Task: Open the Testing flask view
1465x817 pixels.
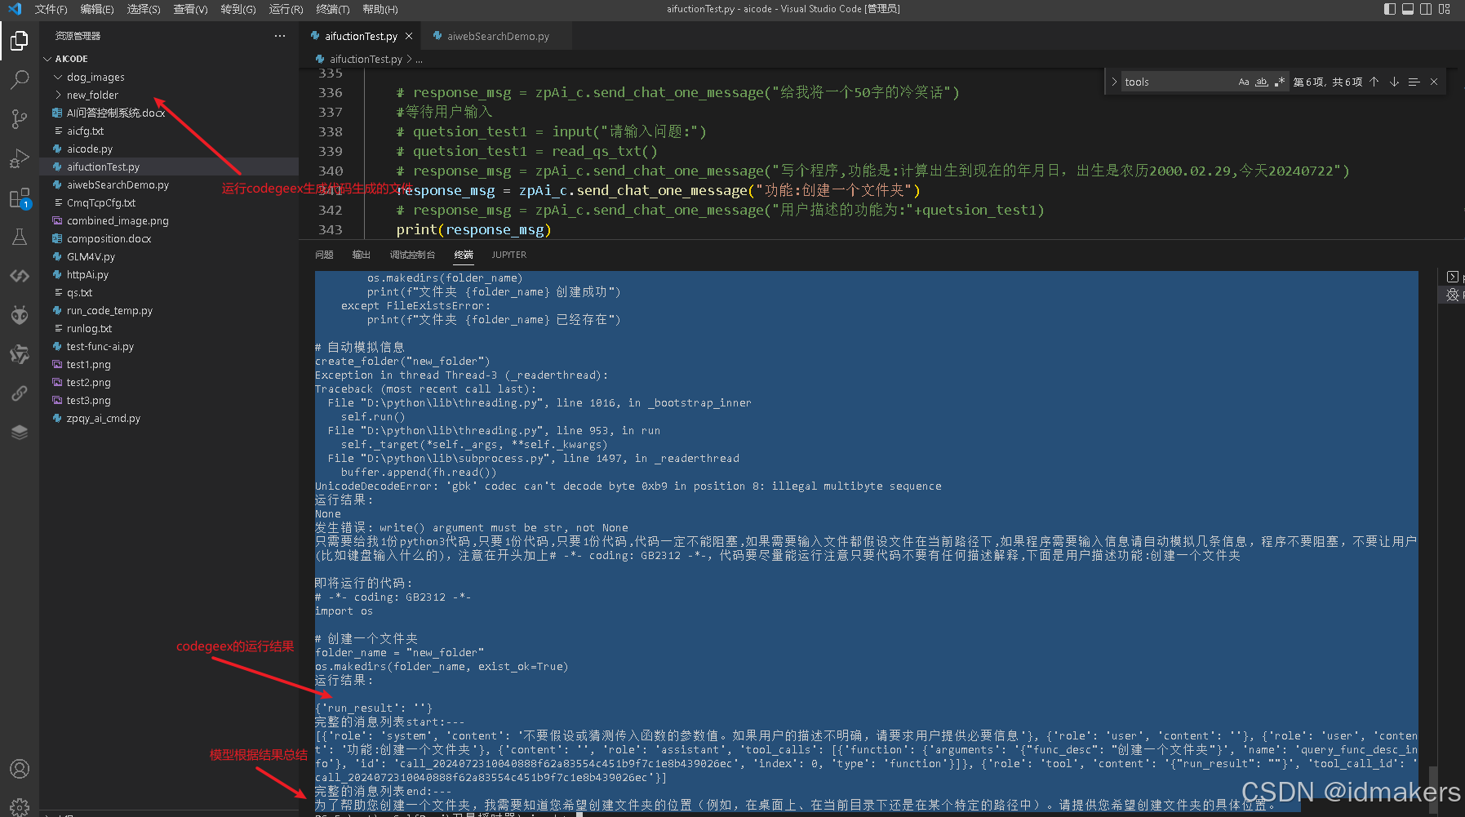Action: (x=20, y=237)
